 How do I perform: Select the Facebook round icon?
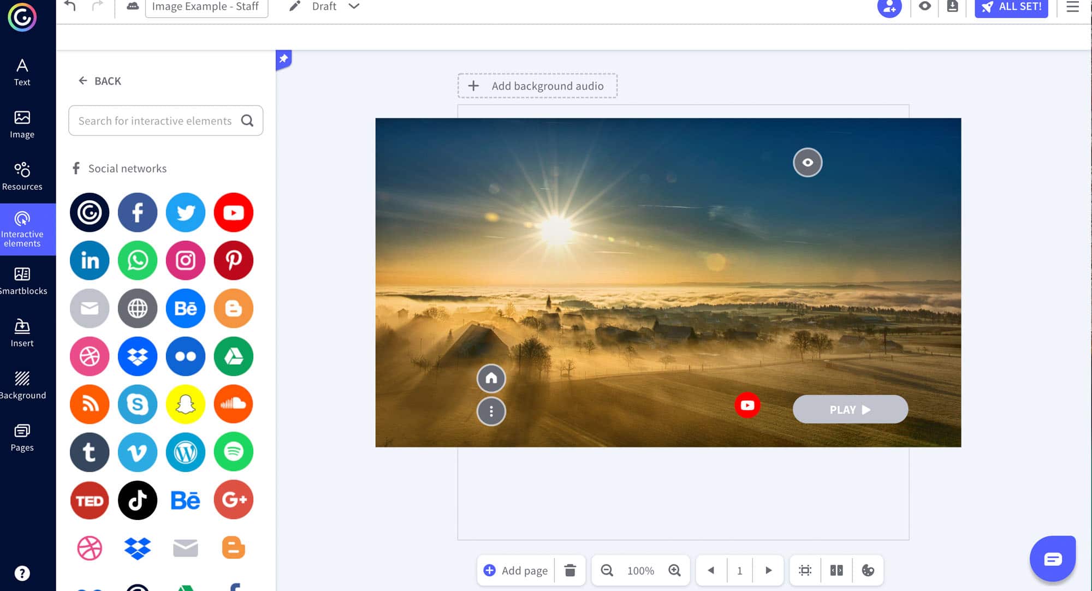pos(138,212)
